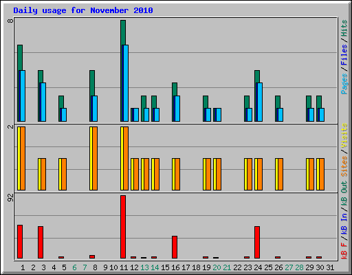352x275 pixels.
Task: Click day label "3" on the x-axis
Action: [x=43, y=267]
